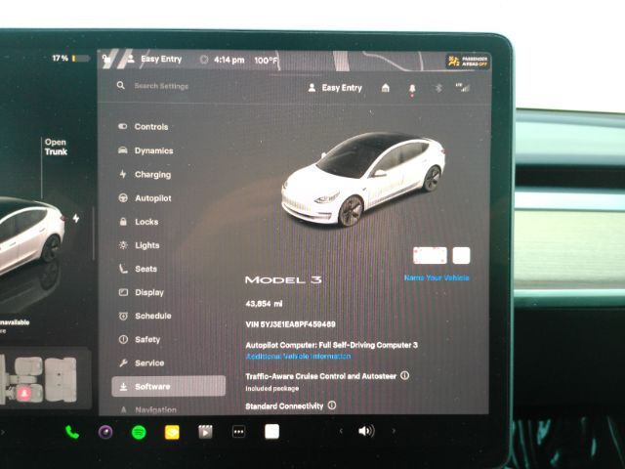Tap Open Trunk on car view

[56, 147]
